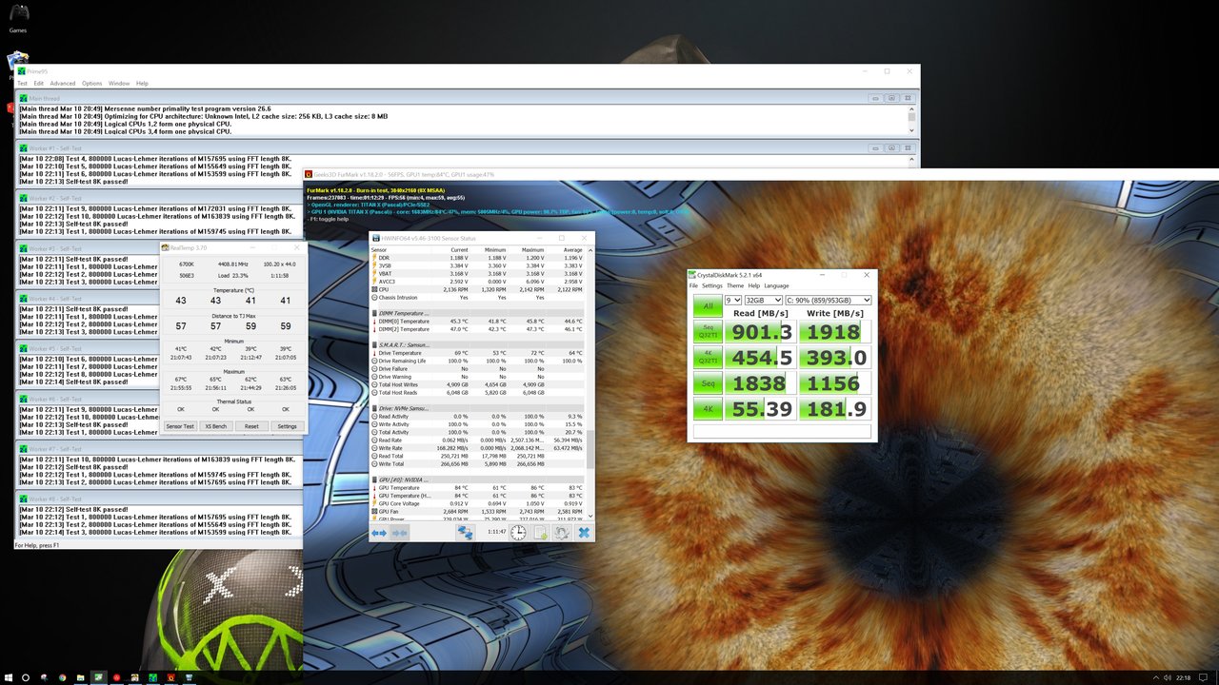Open Theme menu in CrystalDiskMark
The image size is (1219, 685).
coord(735,285)
